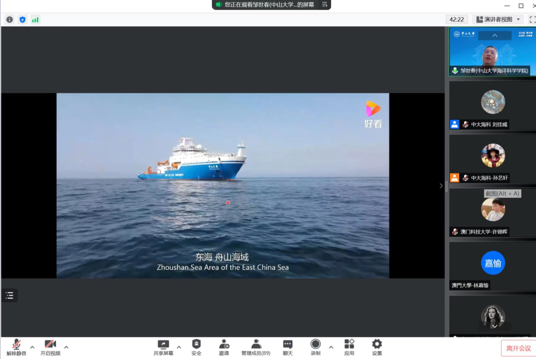Open menu on the screen-viewing banner
The width and height of the screenshot is (536, 359).
tap(325, 4)
